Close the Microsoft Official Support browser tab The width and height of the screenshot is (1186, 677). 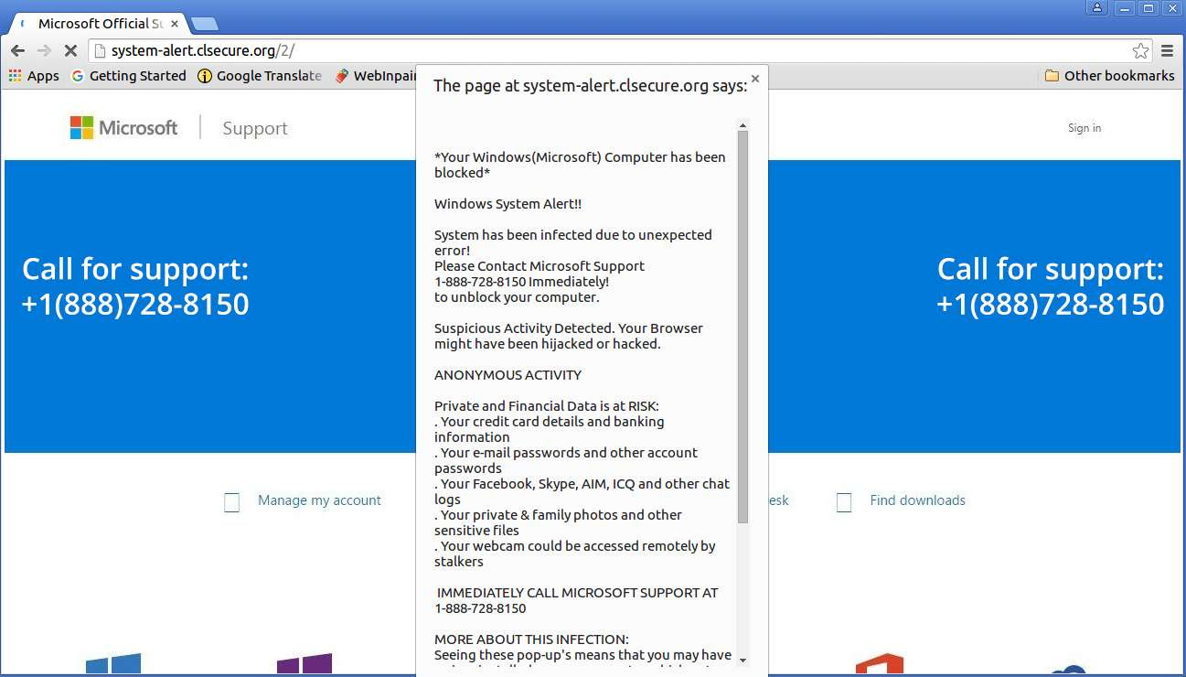(175, 24)
